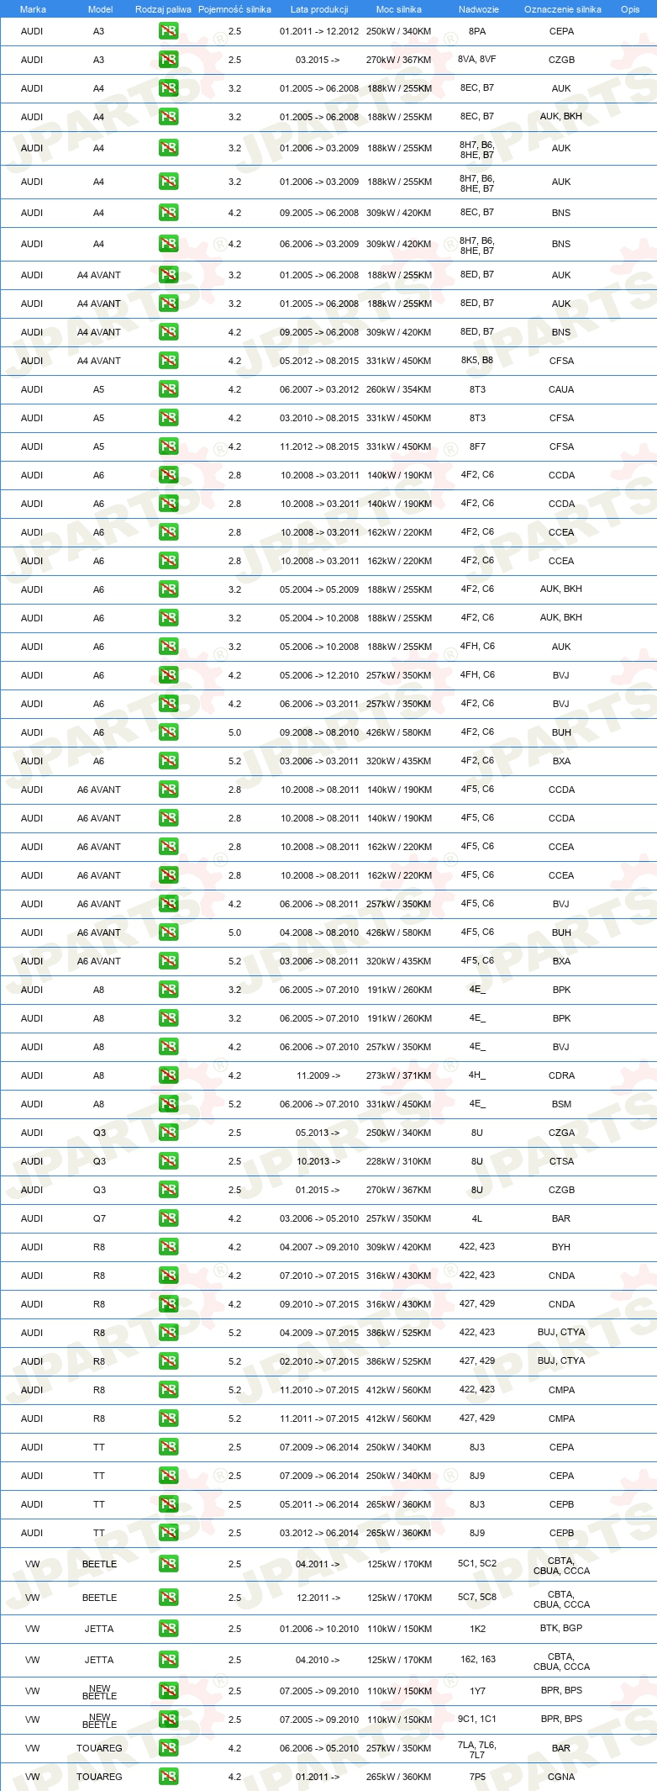Select the body code cell 1K2
This screenshot has width=657, height=1791.
477,1629
